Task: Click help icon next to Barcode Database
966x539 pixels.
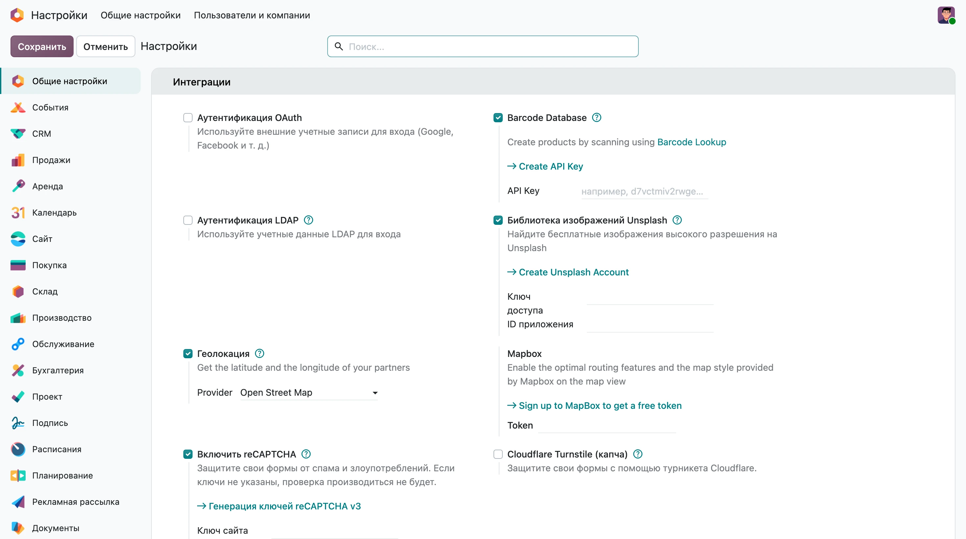Action: (596, 118)
